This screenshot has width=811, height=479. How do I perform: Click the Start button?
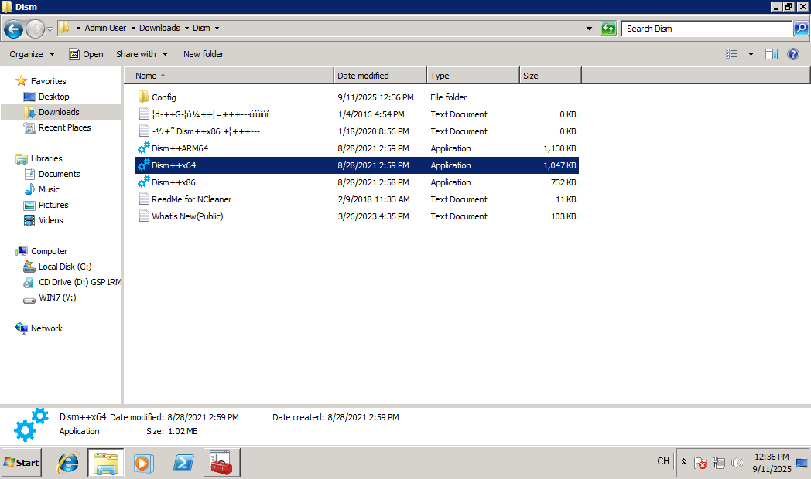(22, 463)
